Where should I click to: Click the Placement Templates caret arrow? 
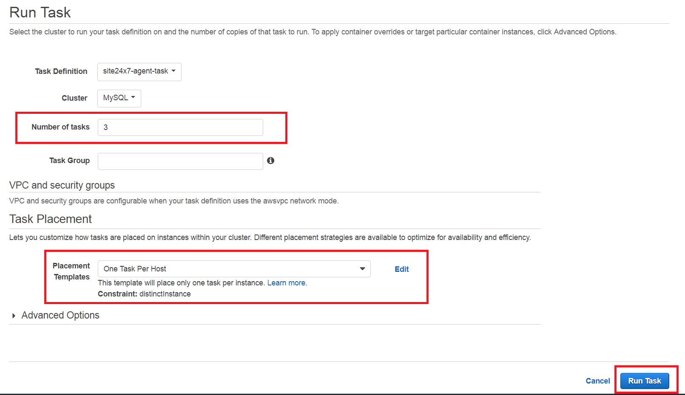tap(362, 268)
